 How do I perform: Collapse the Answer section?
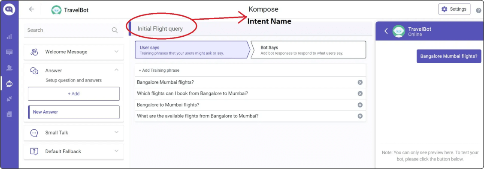point(116,70)
